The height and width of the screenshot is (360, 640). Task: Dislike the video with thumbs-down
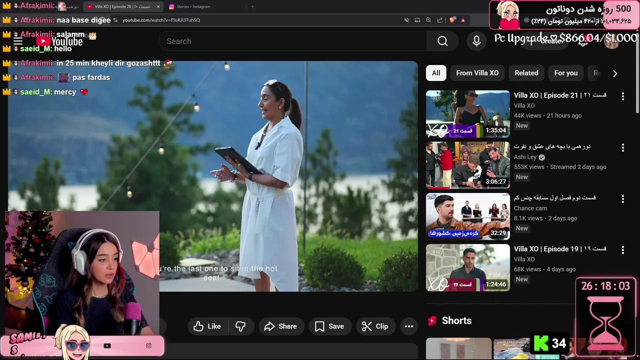240,326
